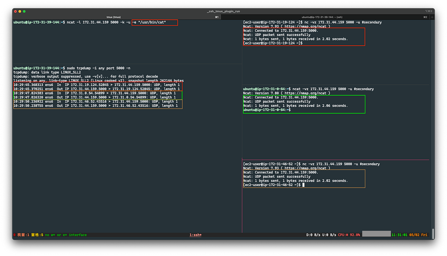Click the CPU 92.0% status indicator
This screenshot has height=256, width=447.
[x=349, y=235]
